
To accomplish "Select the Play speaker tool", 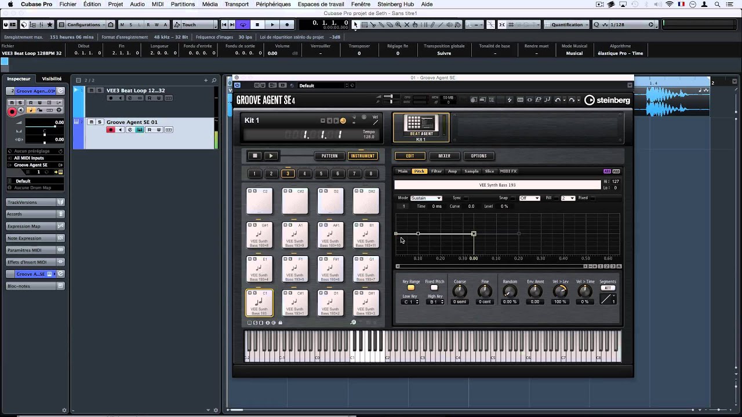I will pos(449,24).
